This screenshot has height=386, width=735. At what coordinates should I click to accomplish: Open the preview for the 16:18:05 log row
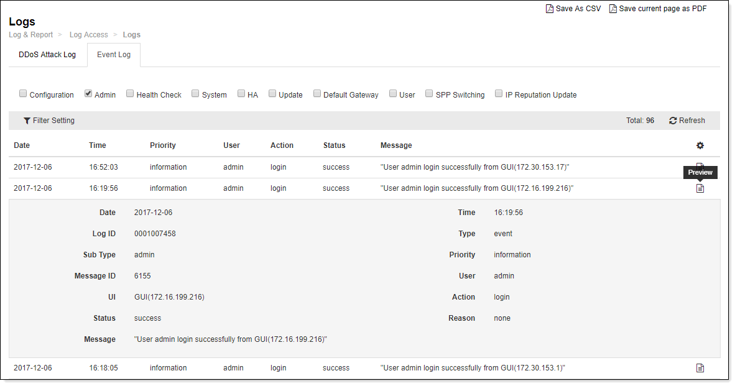pyautogui.click(x=700, y=367)
